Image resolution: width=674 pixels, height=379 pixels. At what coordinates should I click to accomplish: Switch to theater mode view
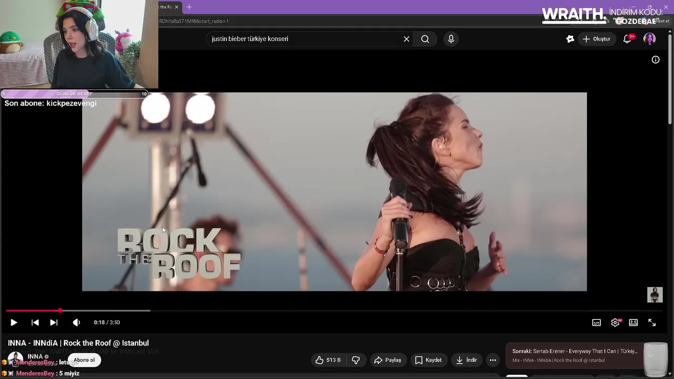tap(633, 323)
